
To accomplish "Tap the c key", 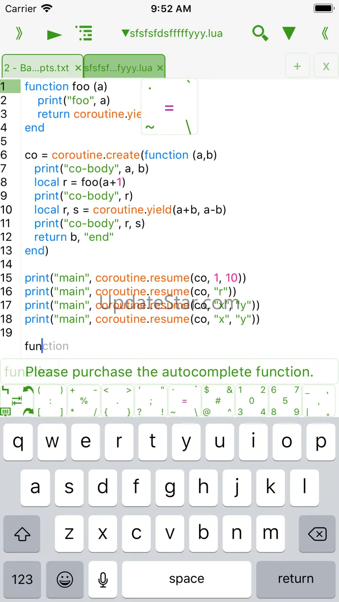I will click(x=136, y=534).
